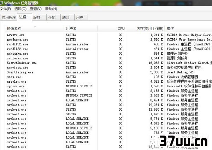
Task: Select svchost.exe row using 1,472 K
Action: pyautogui.click(x=109, y=114)
